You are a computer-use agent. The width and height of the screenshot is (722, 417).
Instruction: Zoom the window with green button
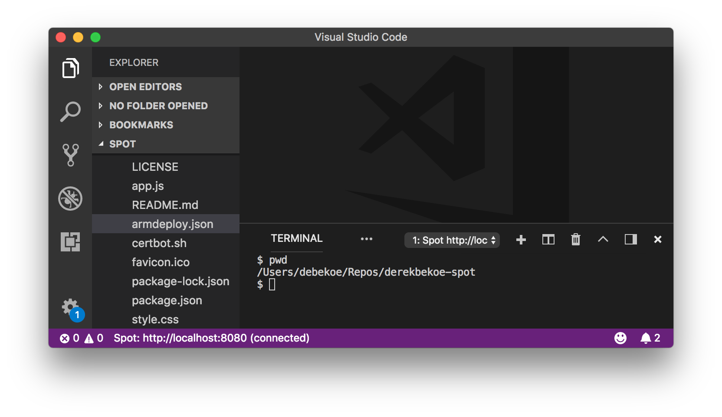click(95, 37)
